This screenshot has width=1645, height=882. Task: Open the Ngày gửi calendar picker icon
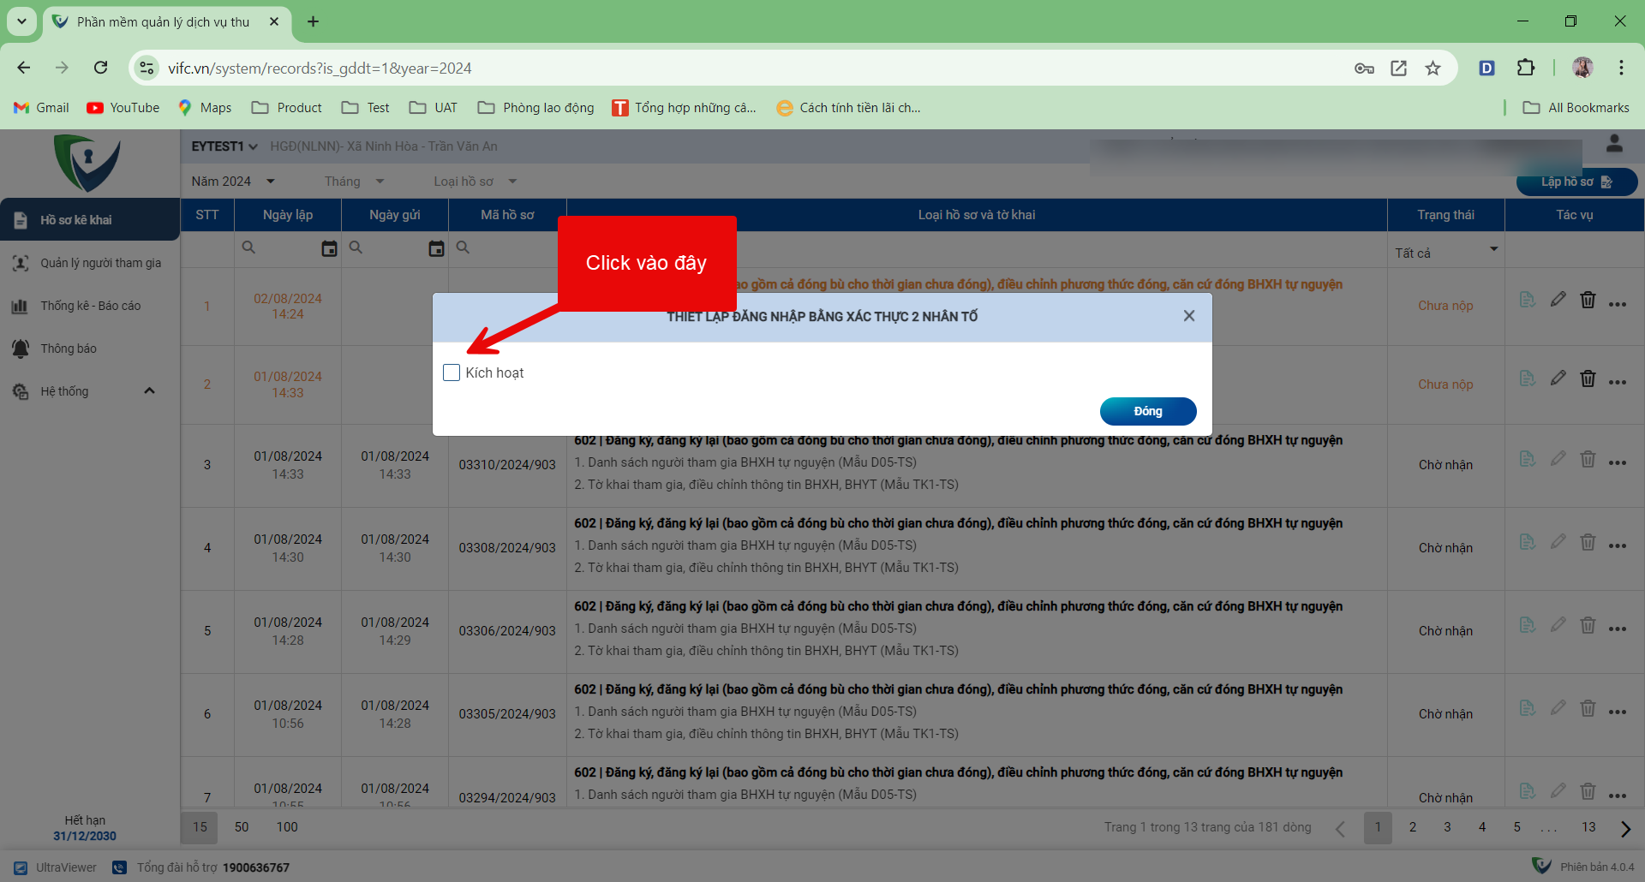click(436, 248)
